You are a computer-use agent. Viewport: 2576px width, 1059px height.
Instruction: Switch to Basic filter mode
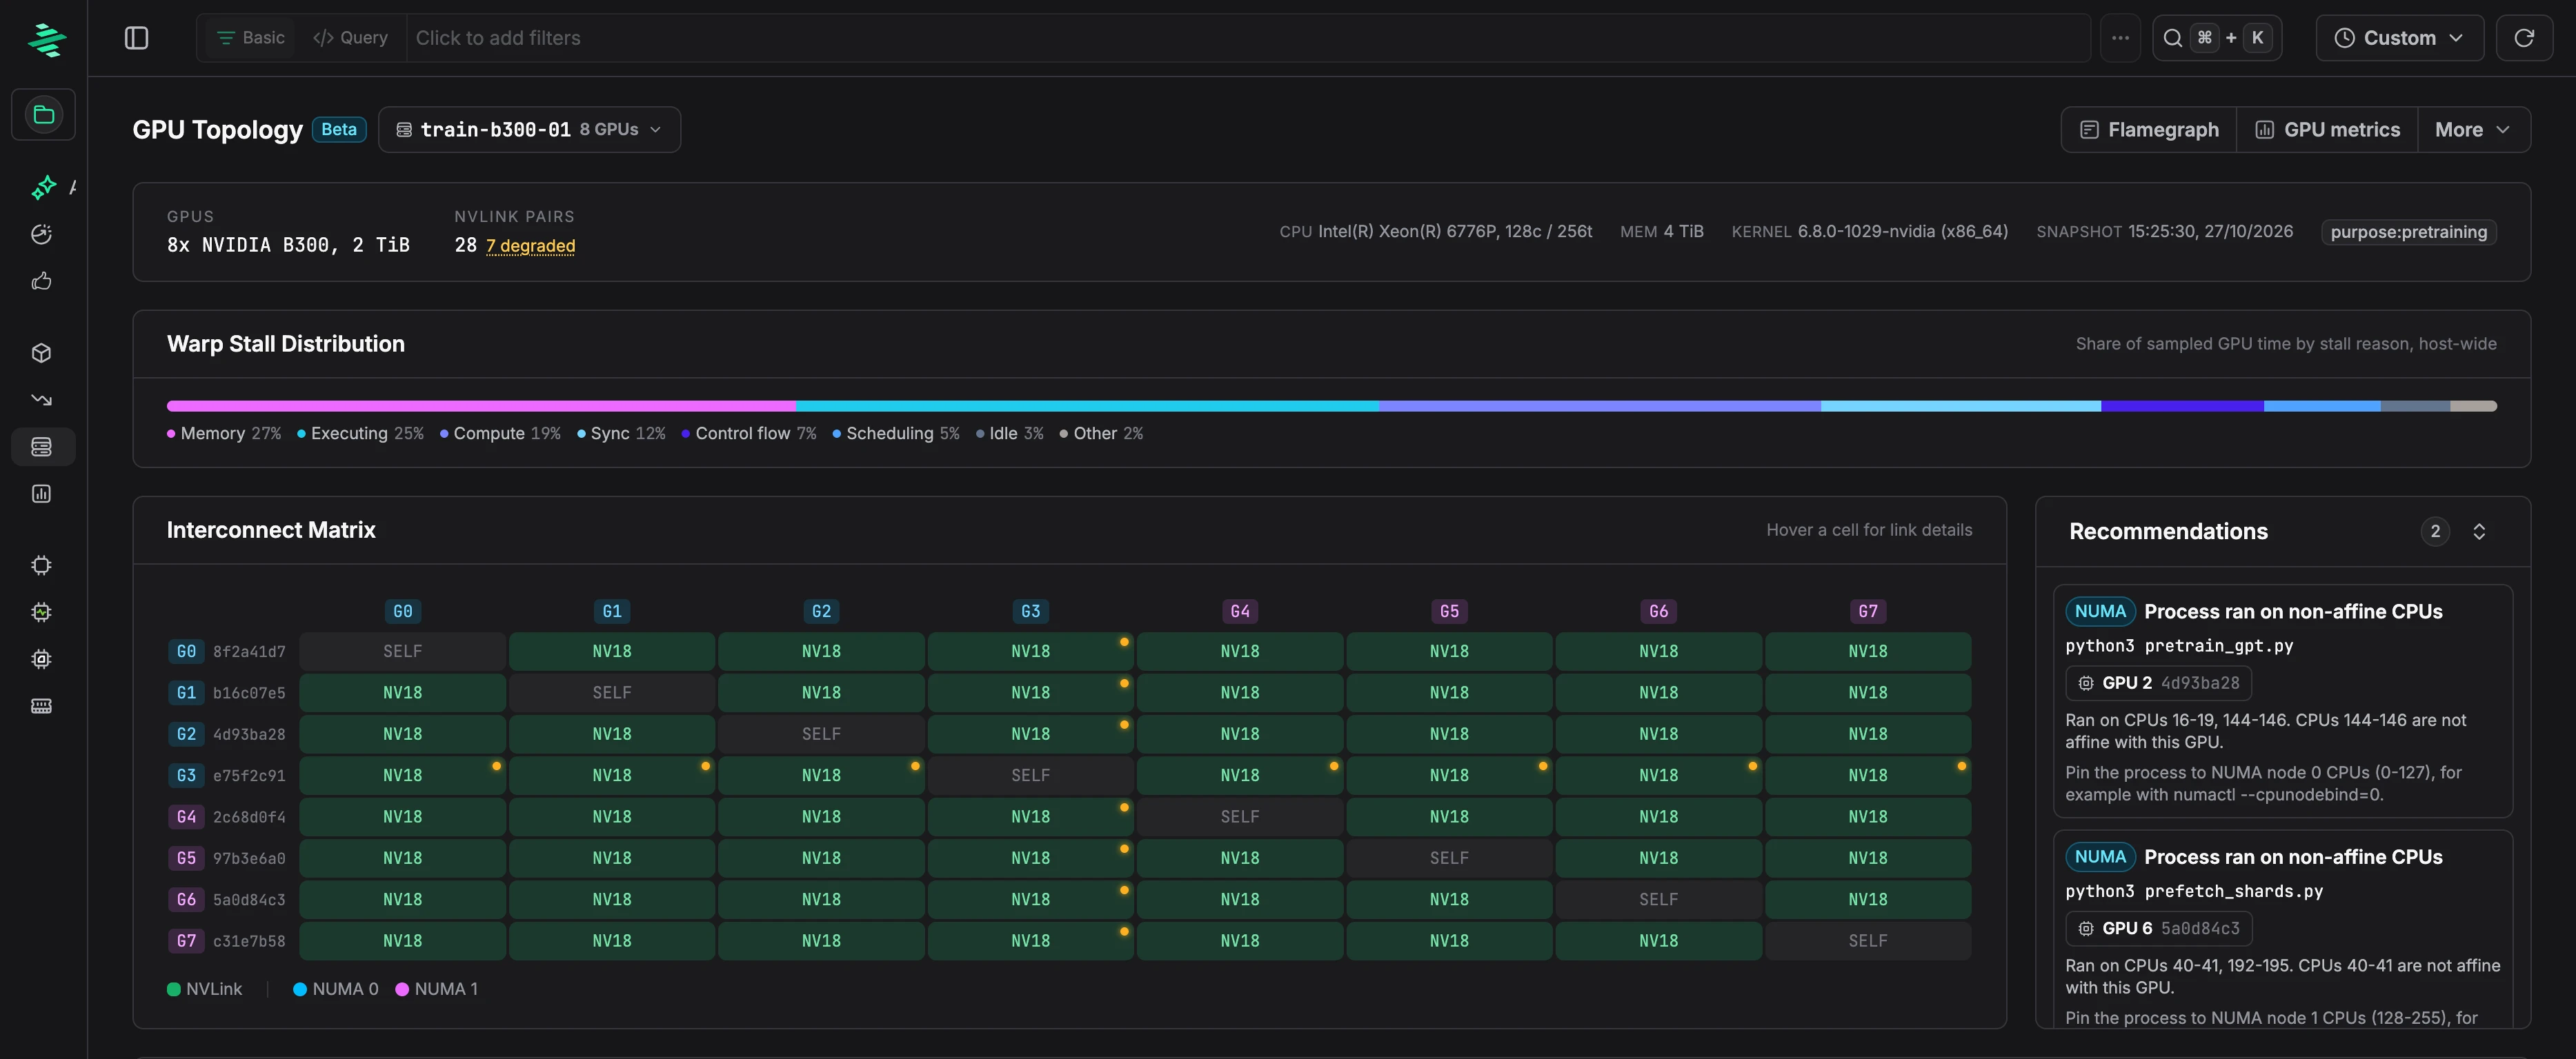click(x=251, y=38)
